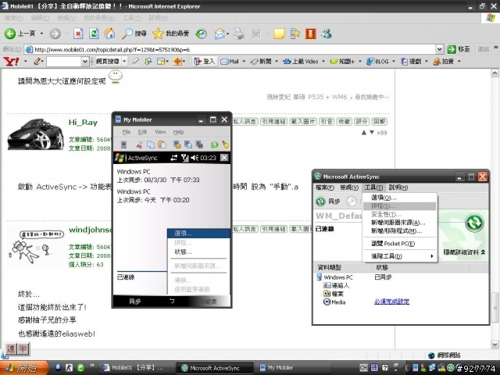The image size is (500, 375).
Task: Click the pencil icon on Yahoo toolbar
Action: tap(37, 61)
